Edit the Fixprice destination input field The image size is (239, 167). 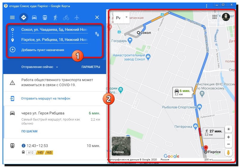pos(55,40)
